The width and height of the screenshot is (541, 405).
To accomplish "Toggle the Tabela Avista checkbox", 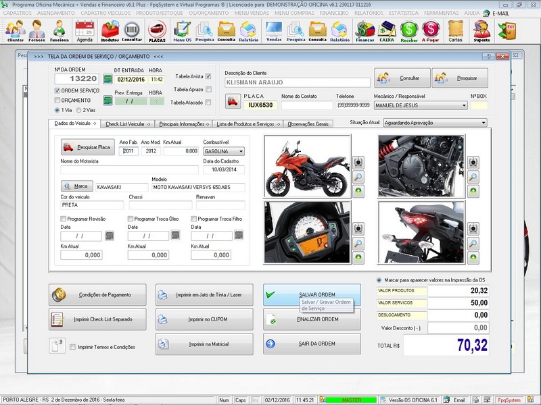I will (208, 76).
